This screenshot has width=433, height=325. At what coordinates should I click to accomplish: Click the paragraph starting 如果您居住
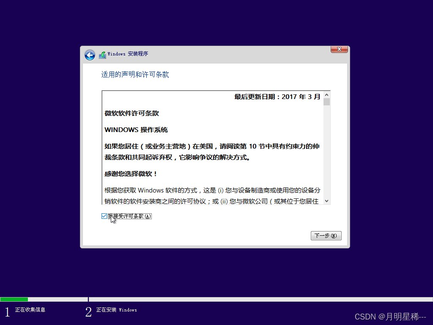212,152
